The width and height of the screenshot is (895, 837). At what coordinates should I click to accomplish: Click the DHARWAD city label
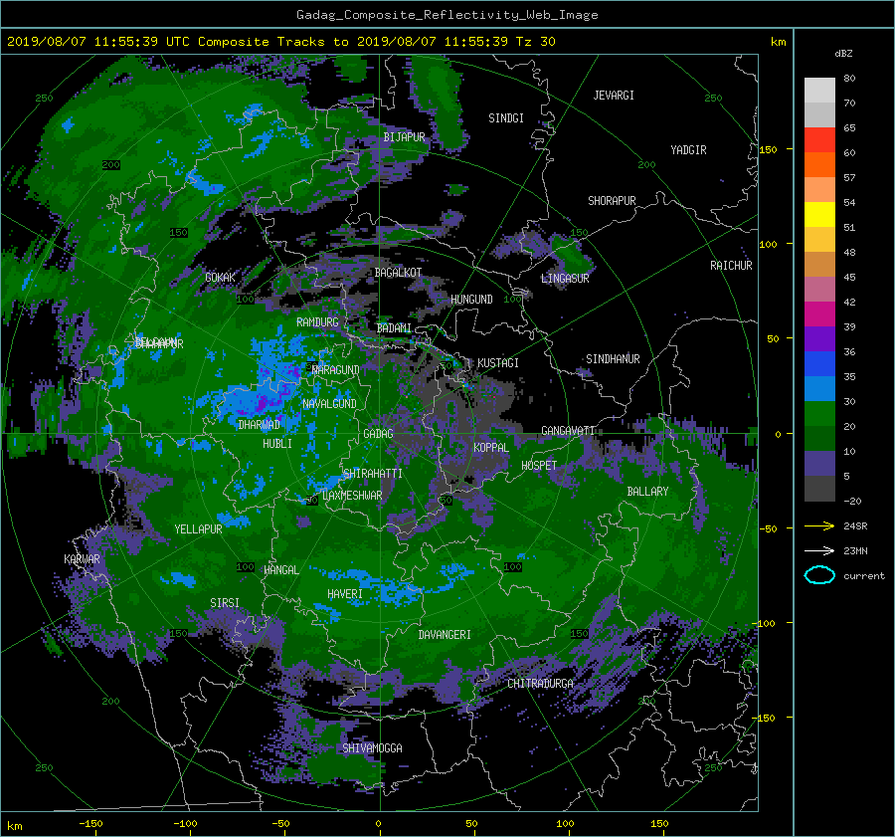(259, 425)
